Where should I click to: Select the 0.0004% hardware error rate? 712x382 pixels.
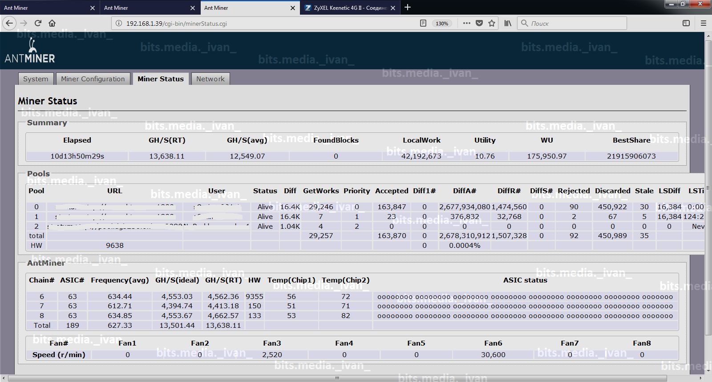465,245
